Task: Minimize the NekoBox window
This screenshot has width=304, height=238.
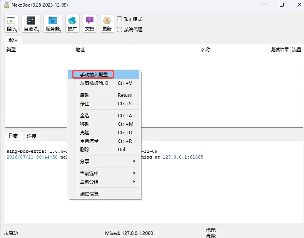Action: 264,5
